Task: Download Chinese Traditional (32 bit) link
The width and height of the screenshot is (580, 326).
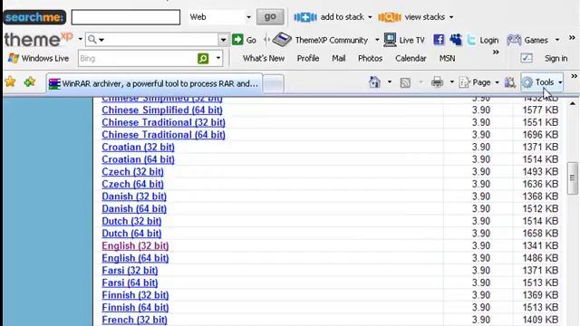Action: [163, 122]
